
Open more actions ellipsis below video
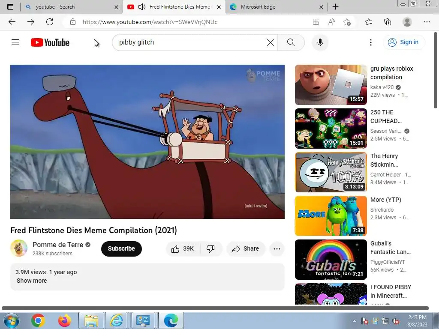tap(277, 249)
